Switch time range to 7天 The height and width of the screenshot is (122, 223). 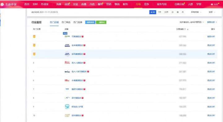(x=160, y=12)
